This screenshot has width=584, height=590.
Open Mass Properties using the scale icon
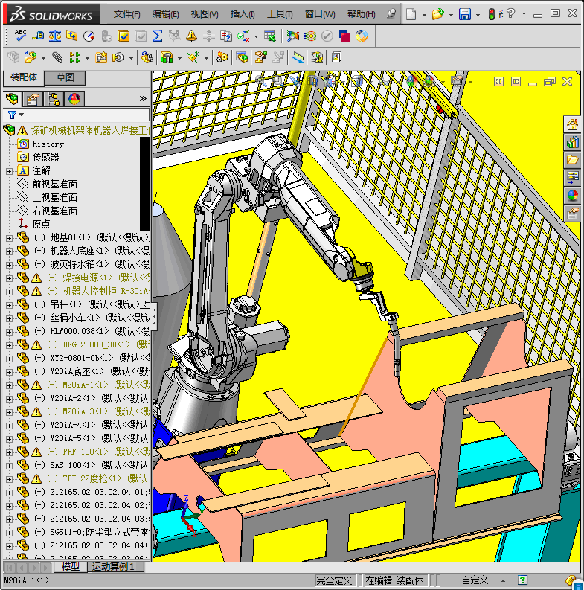[55, 36]
